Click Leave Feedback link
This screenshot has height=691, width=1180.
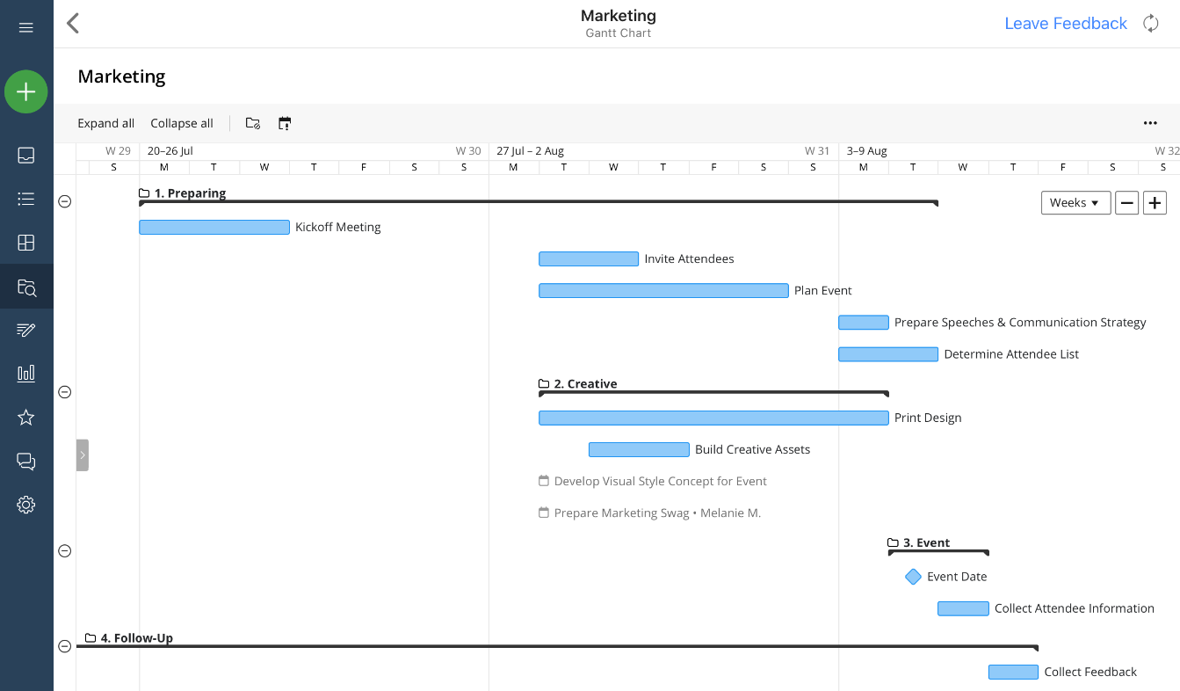(x=1065, y=24)
